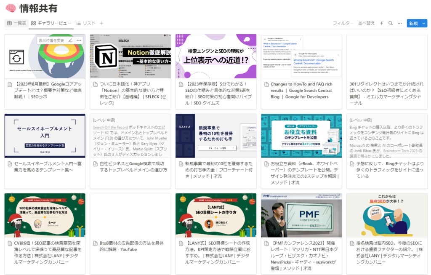Open お役立ち資料 template card thumbnail

click(301, 136)
